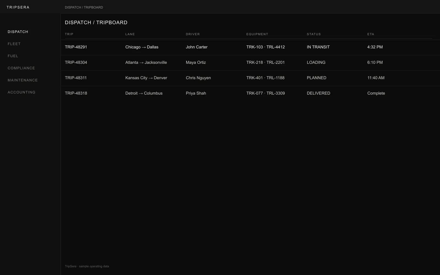
Task: Click the PLANNED status
Action: pyautogui.click(x=317, y=78)
